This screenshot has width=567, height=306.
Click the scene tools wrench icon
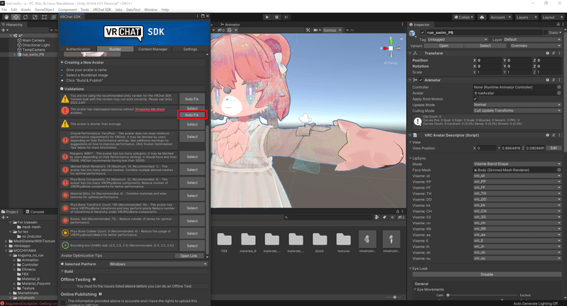(x=308, y=30)
